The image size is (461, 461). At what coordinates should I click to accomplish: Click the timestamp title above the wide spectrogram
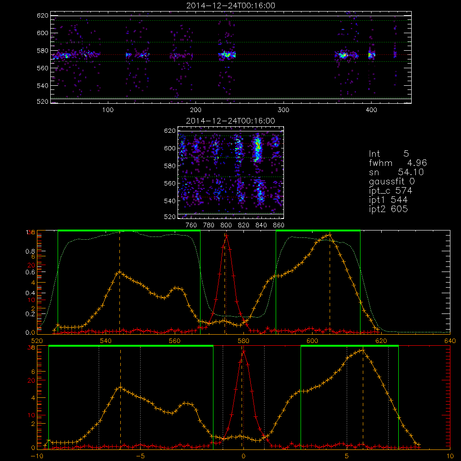coord(231,6)
